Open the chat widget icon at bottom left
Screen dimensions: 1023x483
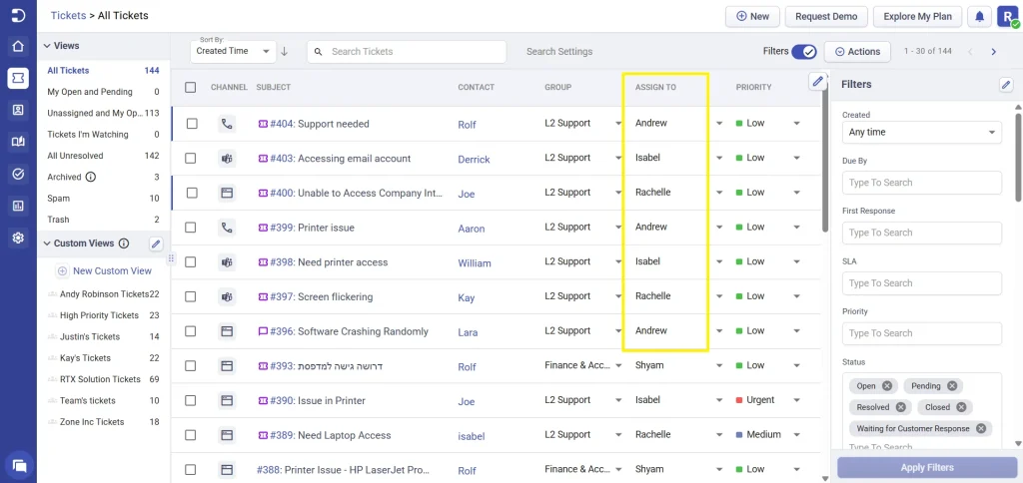pyautogui.click(x=19, y=465)
